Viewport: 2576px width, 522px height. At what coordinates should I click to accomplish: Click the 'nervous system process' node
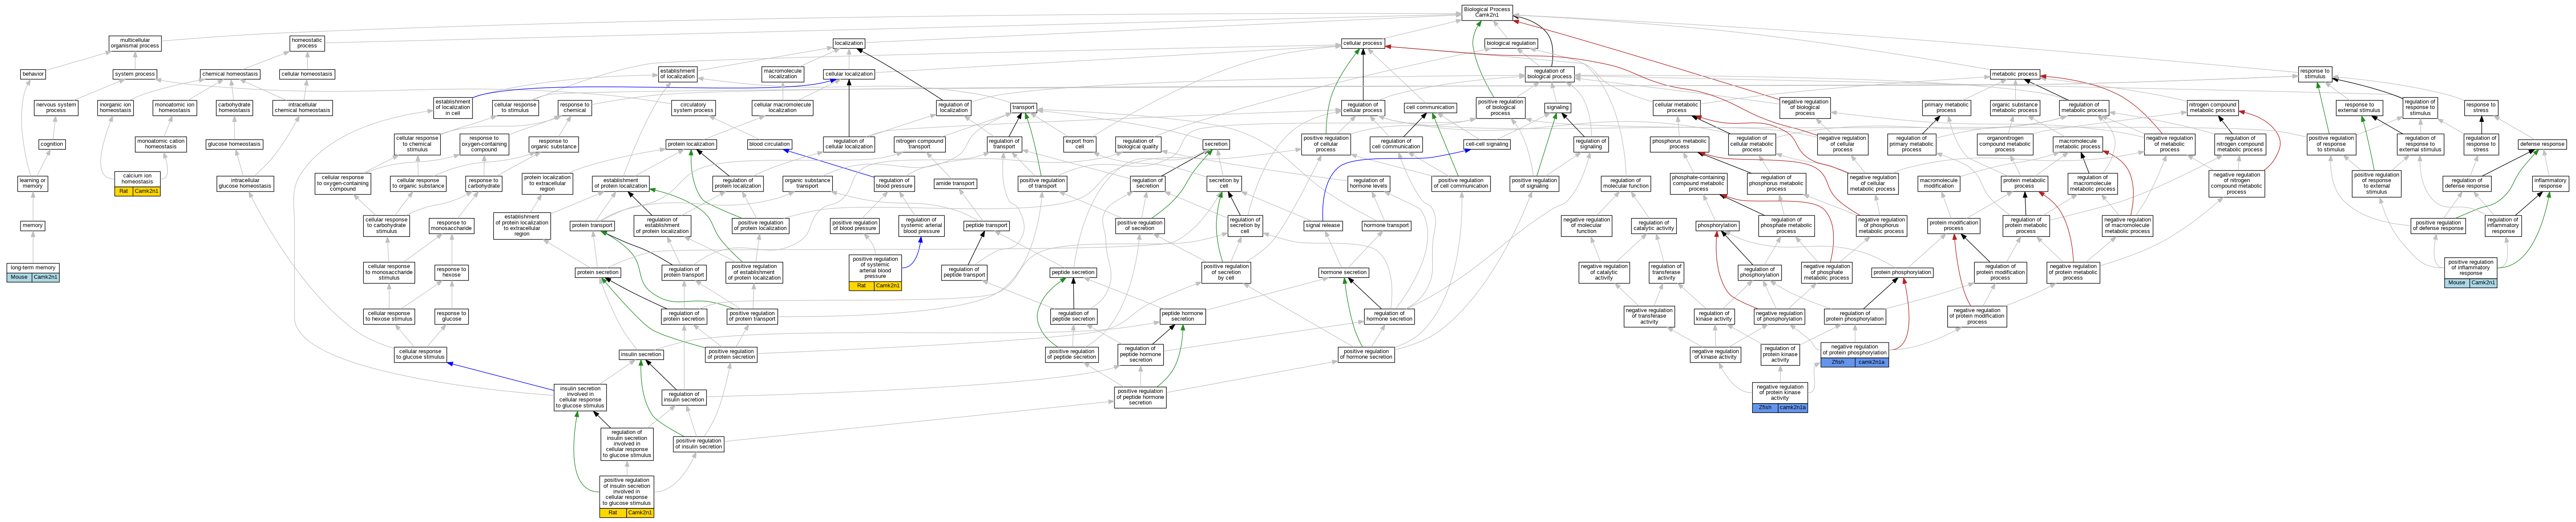[x=56, y=107]
